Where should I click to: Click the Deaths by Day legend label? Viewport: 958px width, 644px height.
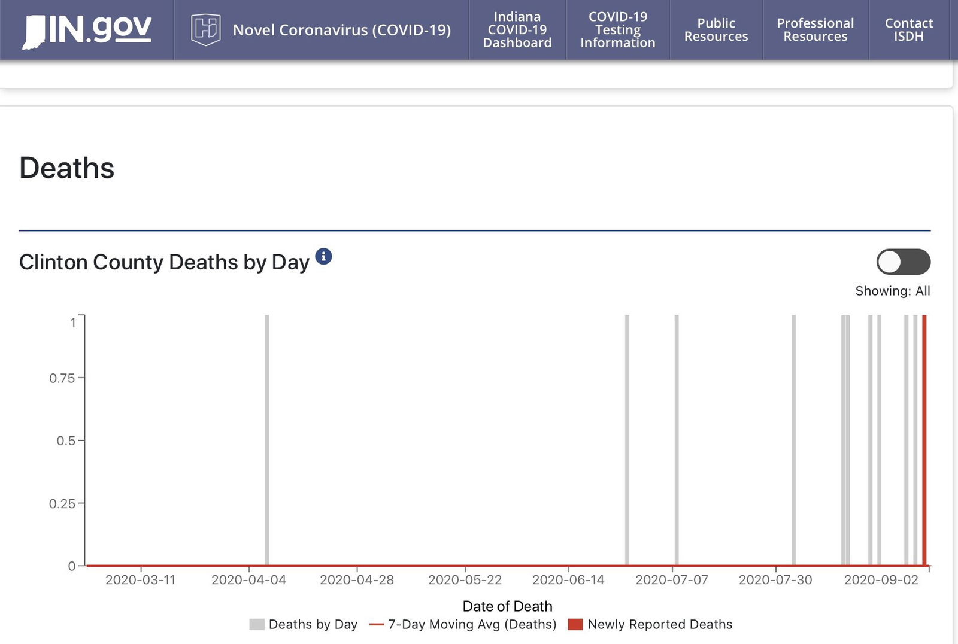pos(313,624)
